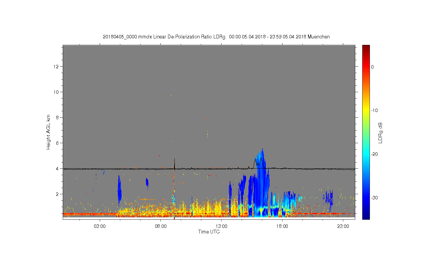The height and width of the screenshot is (264, 440).
Task: Click the 18:00 time tick label
Action: (x=282, y=226)
